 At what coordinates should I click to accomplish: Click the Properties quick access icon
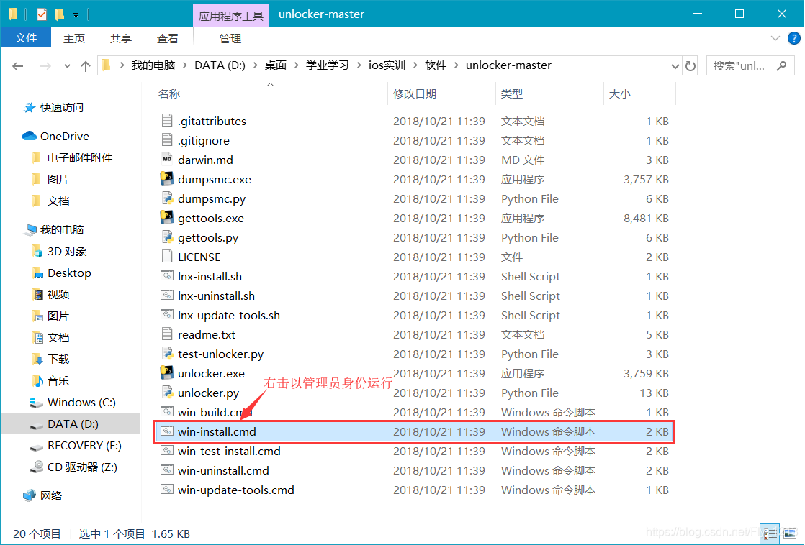tap(42, 14)
